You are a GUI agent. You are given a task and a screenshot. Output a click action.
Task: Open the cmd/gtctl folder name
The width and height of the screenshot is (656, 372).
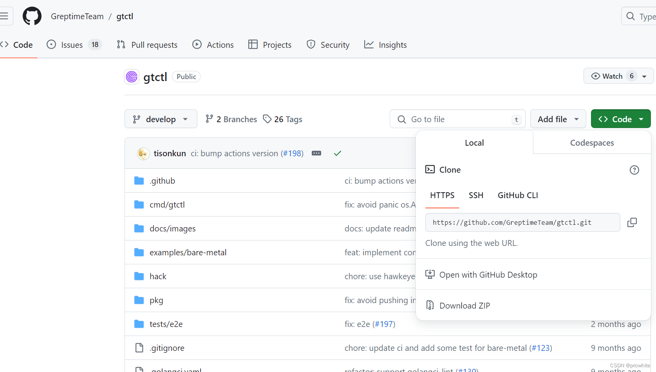(x=167, y=205)
